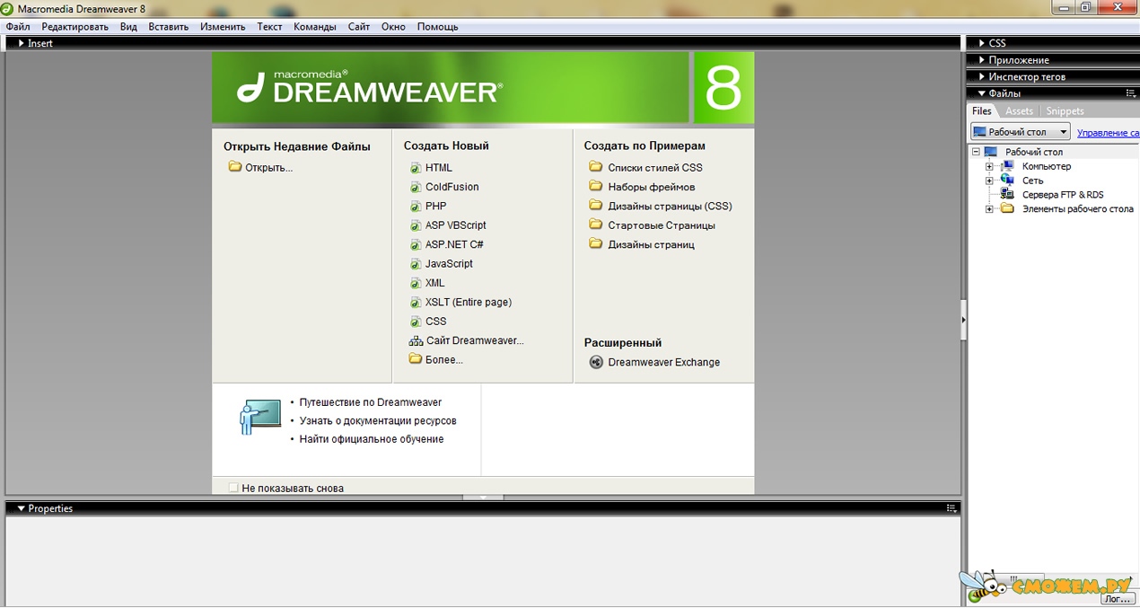Click the side panel collapse arrow handle

tap(964, 320)
